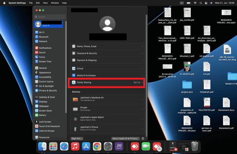Click the Sign Out button
The image size is (237, 154).
[x=77, y=138]
